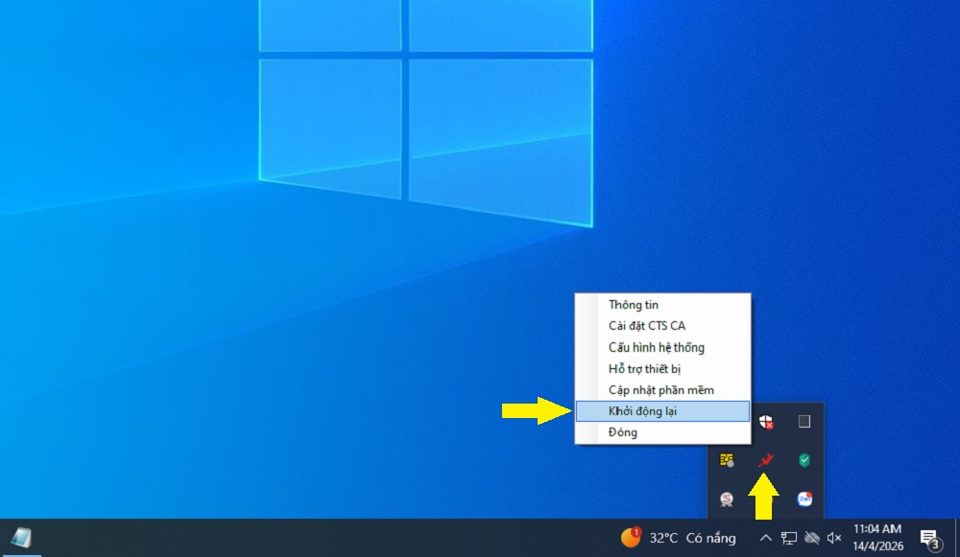Click the Zalo tray icon

pos(804,499)
